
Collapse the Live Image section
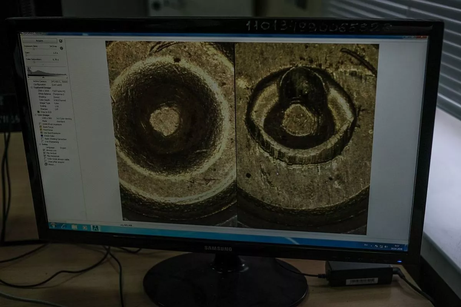pyautogui.click(x=35, y=115)
